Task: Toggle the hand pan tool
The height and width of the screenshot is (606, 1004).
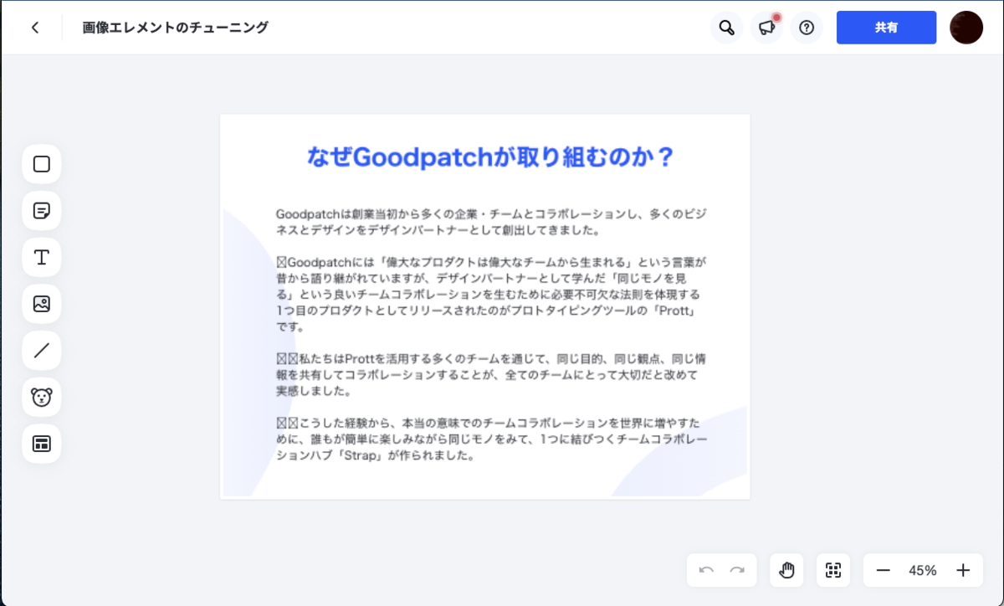Action: click(x=786, y=570)
